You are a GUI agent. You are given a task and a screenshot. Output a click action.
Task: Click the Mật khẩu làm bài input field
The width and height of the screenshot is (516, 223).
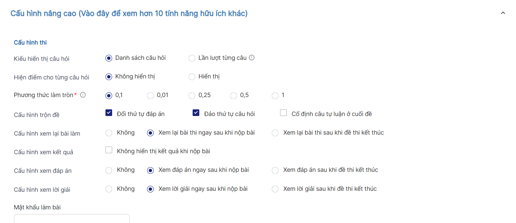[x=72, y=219]
